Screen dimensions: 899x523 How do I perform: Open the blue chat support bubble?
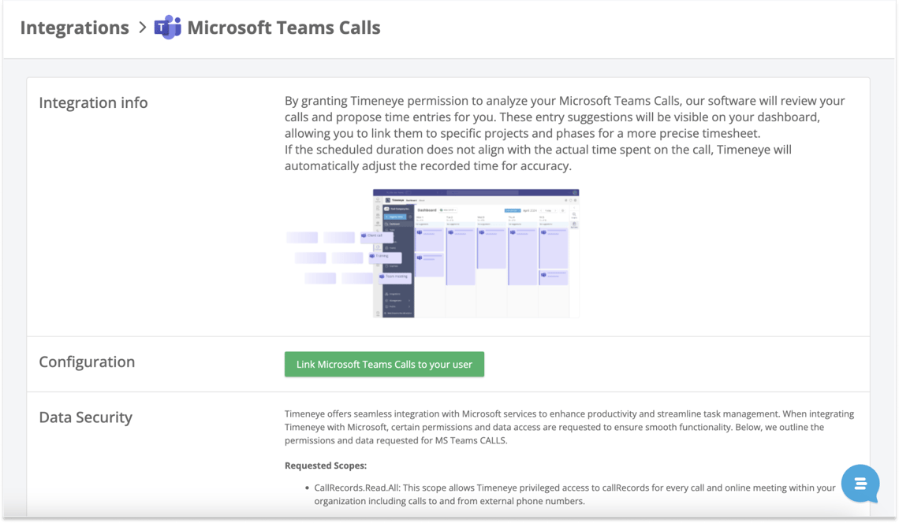860,484
